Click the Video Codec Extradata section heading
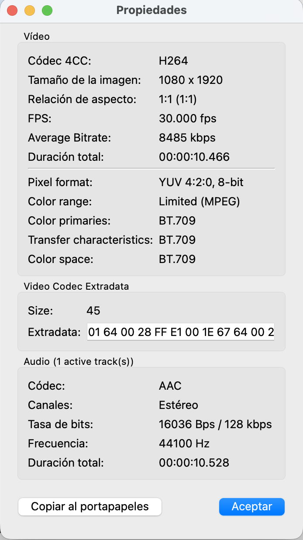The height and width of the screenshot is (540, 303). [x=76, y=287]
